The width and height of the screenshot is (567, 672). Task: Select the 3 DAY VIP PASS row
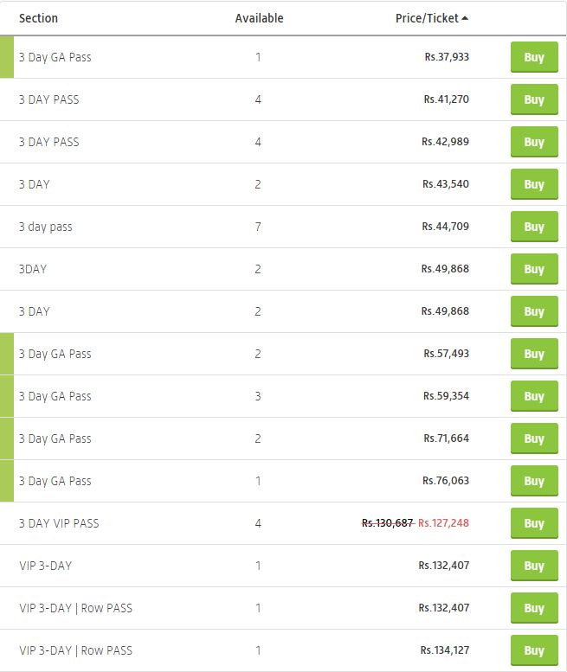click(x=283, y=523)
